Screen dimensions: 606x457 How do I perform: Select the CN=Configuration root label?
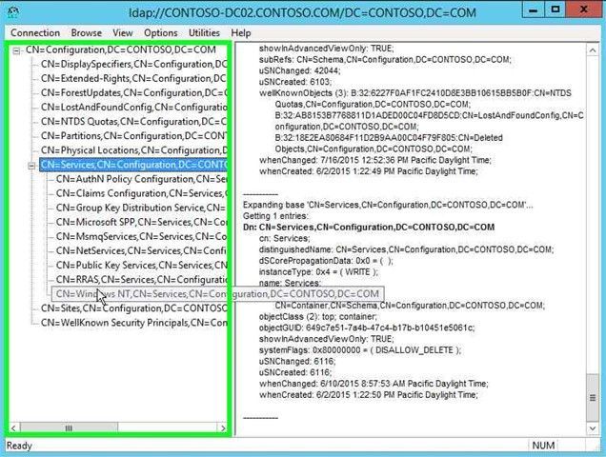(x=121, y=50)
